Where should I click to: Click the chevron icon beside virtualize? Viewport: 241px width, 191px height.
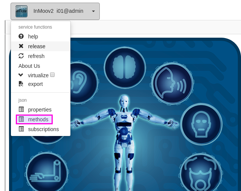pyautogui.click(x=21, y=75)
